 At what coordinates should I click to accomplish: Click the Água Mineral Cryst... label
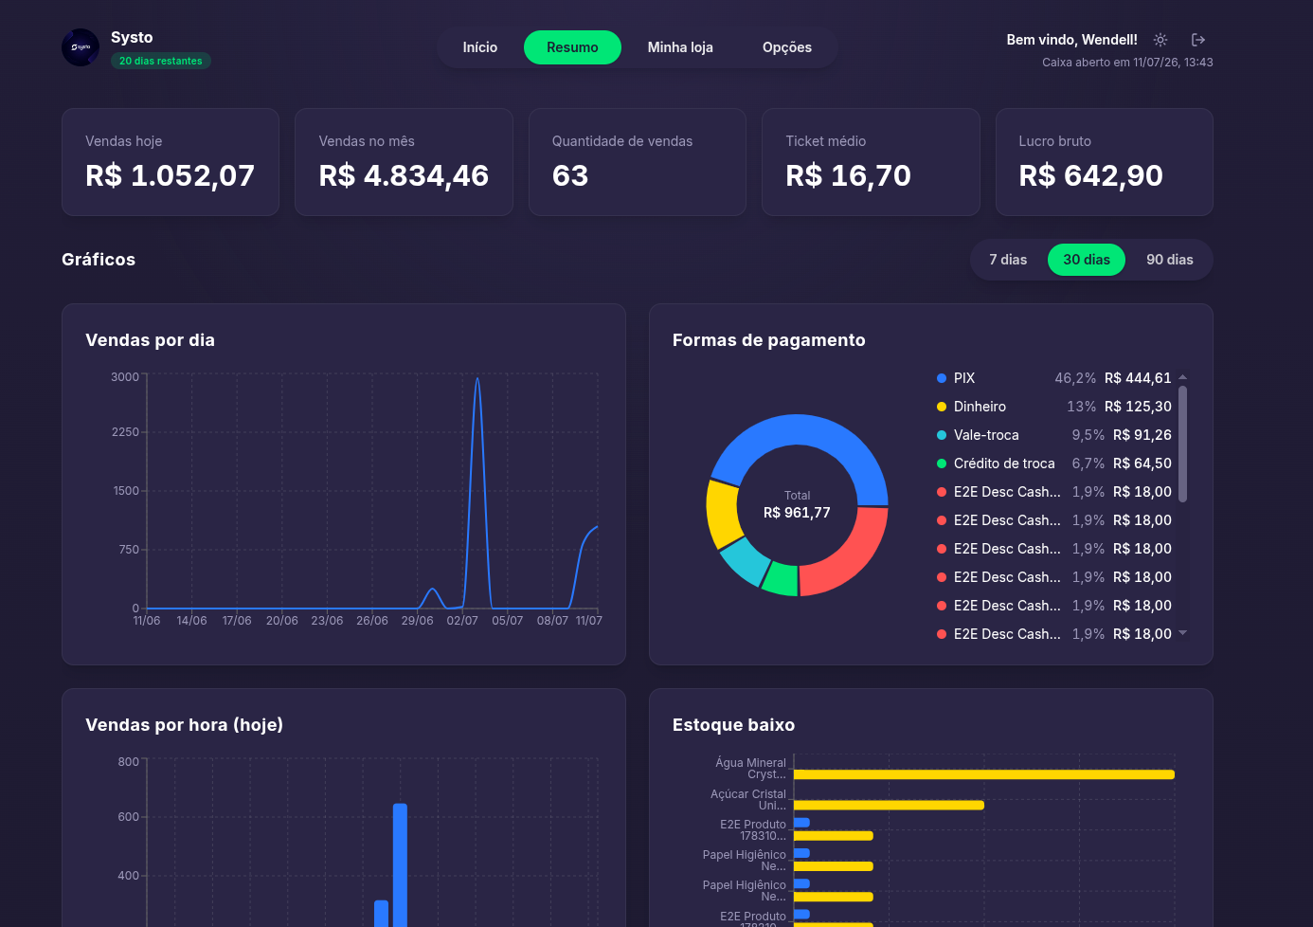click(x=750, y=769)
